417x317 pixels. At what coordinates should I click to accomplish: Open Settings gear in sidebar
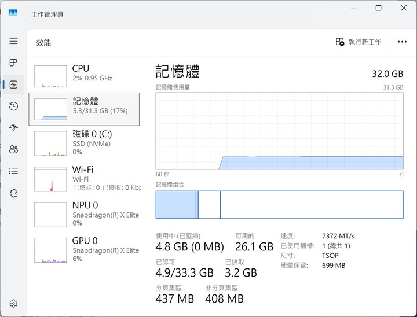(13, 303)
